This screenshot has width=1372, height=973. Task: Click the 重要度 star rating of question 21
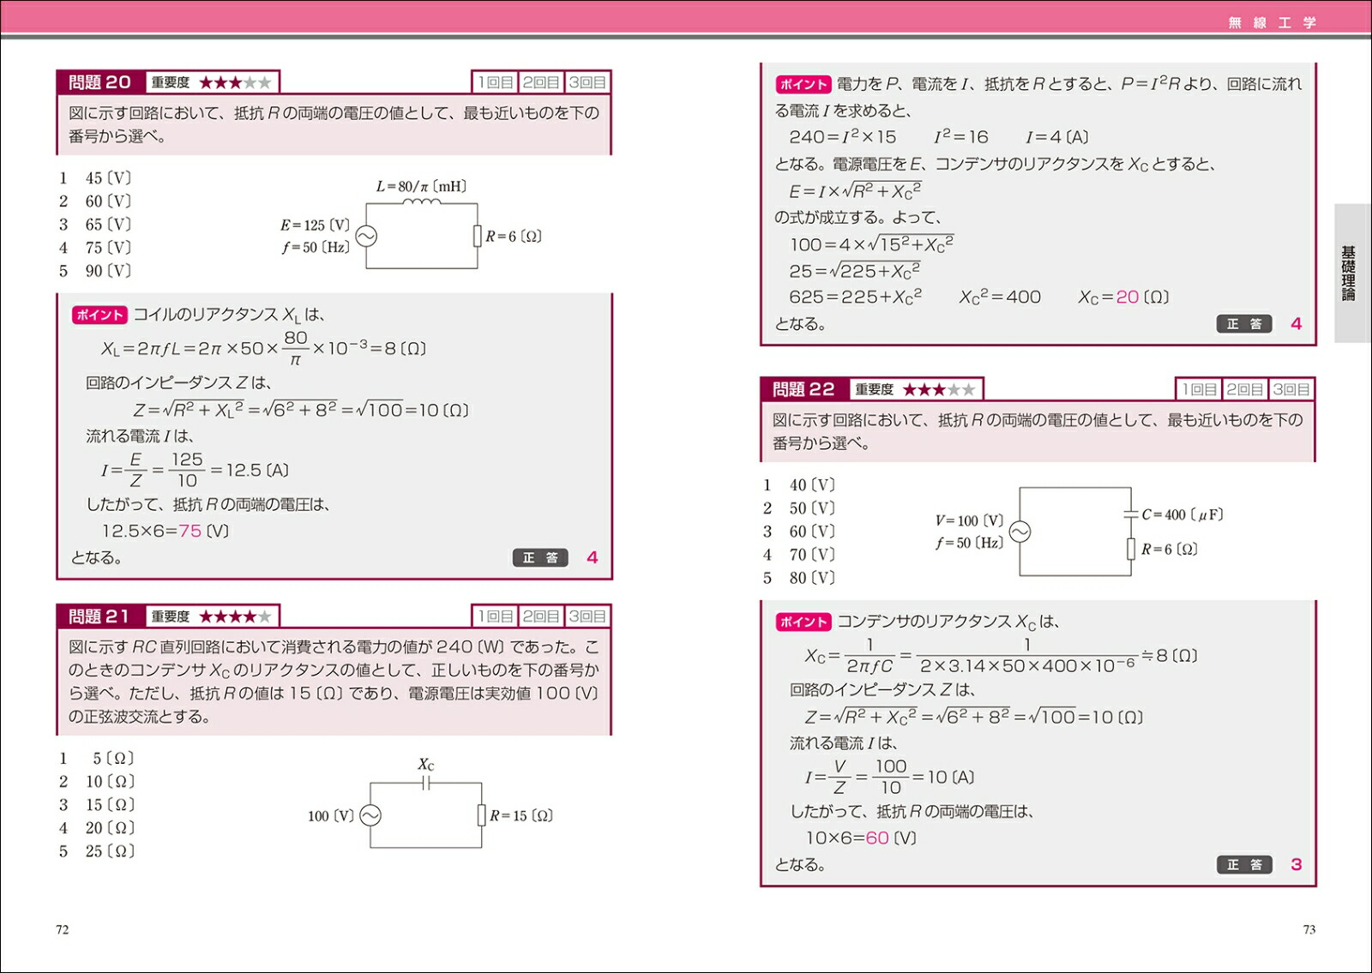234,616
